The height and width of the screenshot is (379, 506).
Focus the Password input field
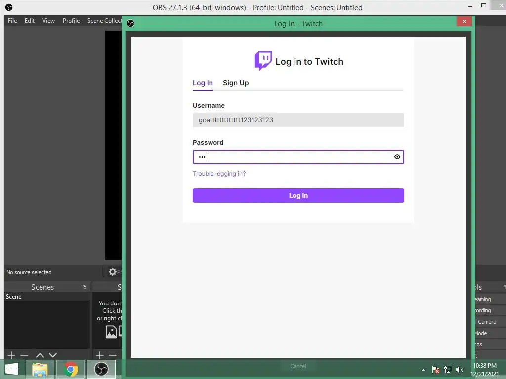click(298, 157)
